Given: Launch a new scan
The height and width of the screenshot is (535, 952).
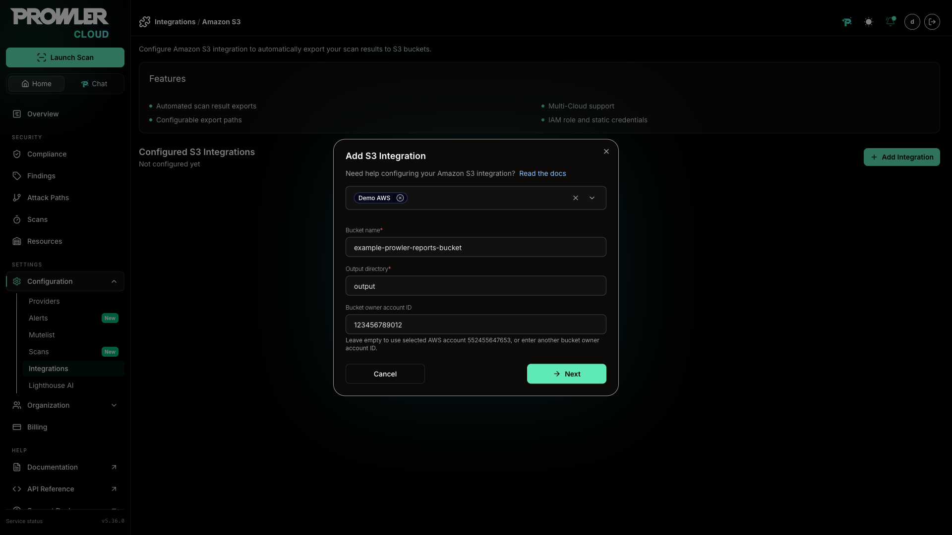Looking at the screenshot, I should coord(65,57).
